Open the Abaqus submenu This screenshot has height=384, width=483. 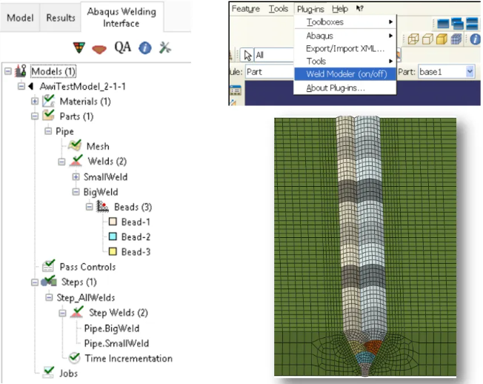345,36
